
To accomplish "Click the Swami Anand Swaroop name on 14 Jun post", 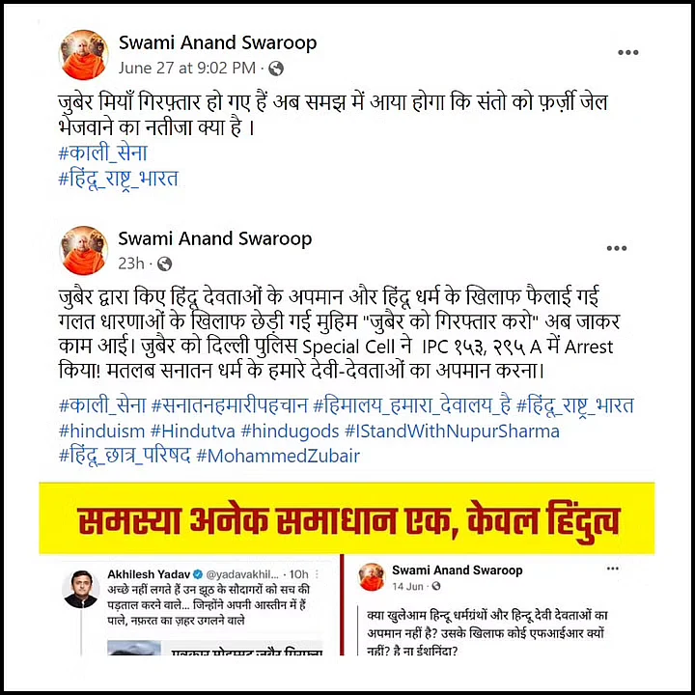I will tap(457, 570).
